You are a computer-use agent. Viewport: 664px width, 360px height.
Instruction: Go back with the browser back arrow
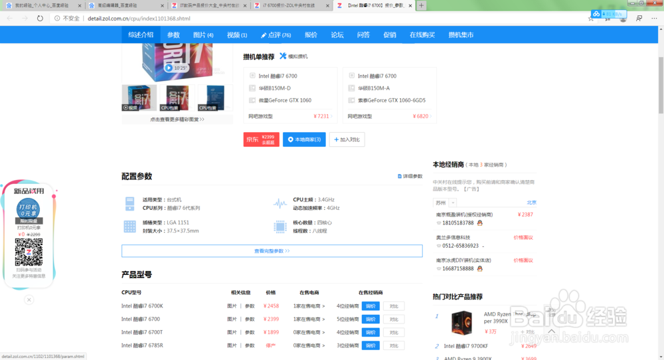point(10,18)
